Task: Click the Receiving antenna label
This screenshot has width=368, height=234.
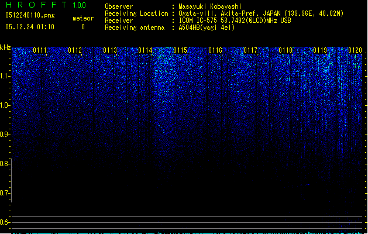Action: pyautogui.click(x=135, y=27)
